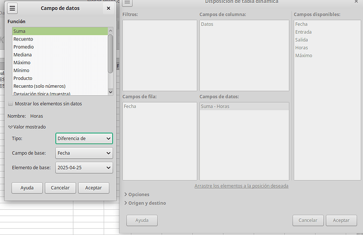Select Máximo in the Función list

(60, 63)
